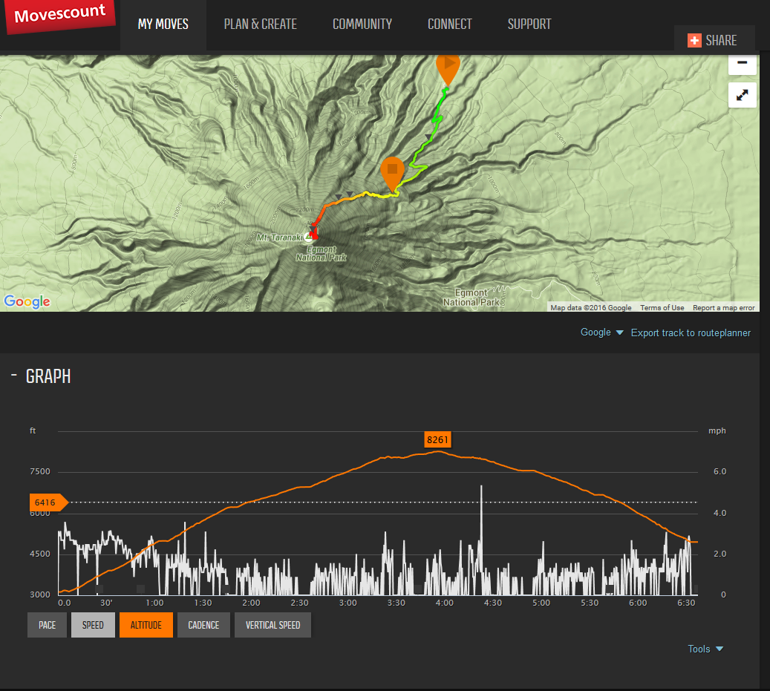Open the Tools dropdown menu
Viewport: 770px width, 691px height.
(x=705, y=649)
